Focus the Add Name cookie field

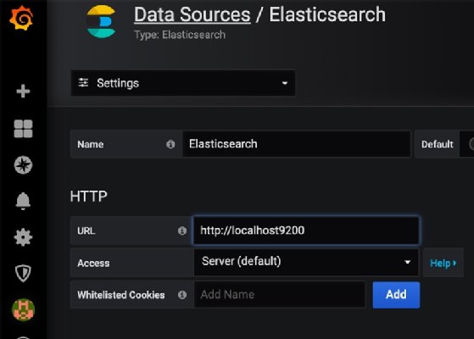click(x=280, y=295)
